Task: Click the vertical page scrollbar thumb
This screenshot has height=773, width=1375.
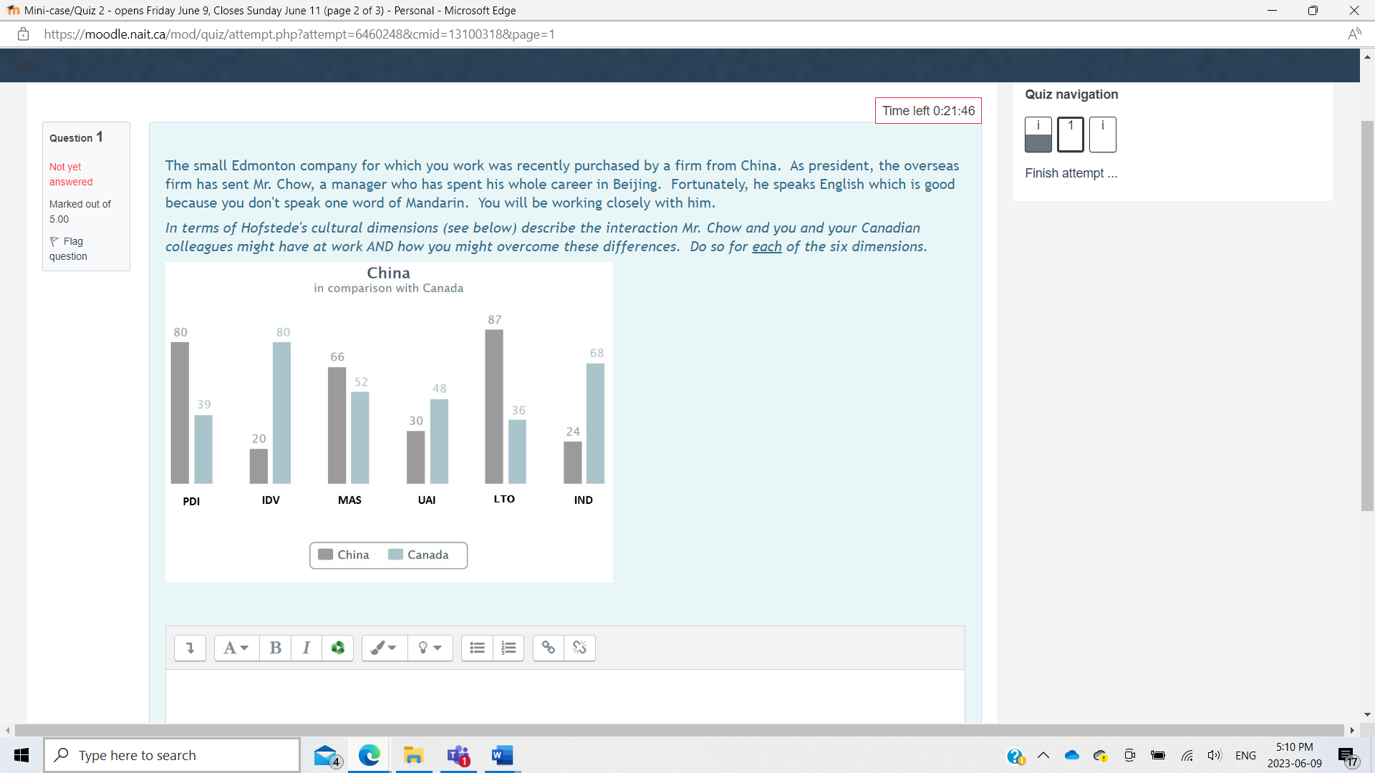Action: pyautogui.click(x=1367, y=315)
